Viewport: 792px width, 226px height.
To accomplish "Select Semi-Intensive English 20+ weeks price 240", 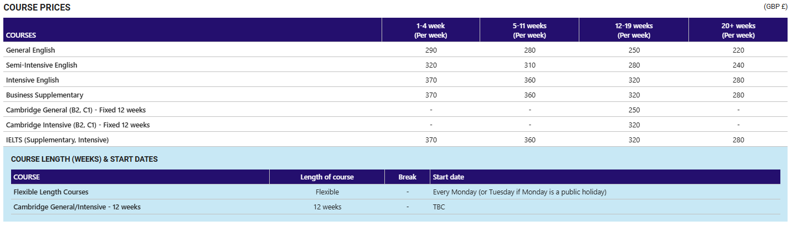I will click(738, 65).
